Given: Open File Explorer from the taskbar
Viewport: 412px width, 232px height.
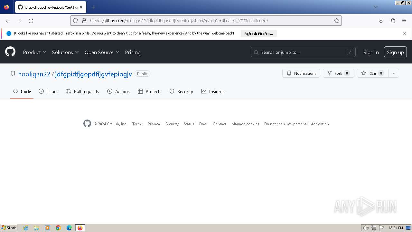Looking at the screenshot, I should 36,228.
